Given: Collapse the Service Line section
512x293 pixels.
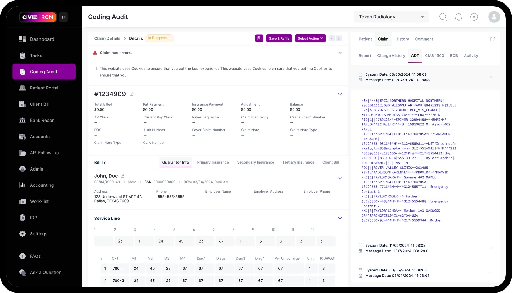Looking at the screenshot, I should [340, 218].
